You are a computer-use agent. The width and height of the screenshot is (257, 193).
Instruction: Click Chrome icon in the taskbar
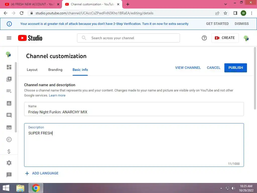[36, 188]
